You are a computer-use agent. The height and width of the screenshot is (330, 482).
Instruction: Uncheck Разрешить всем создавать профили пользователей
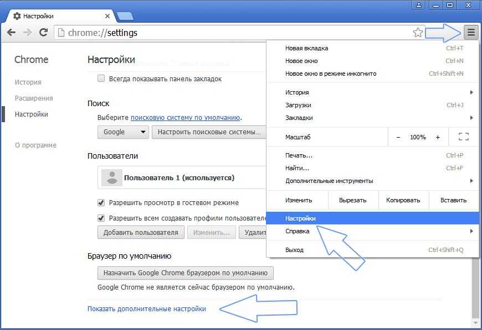tap(101, 218)
